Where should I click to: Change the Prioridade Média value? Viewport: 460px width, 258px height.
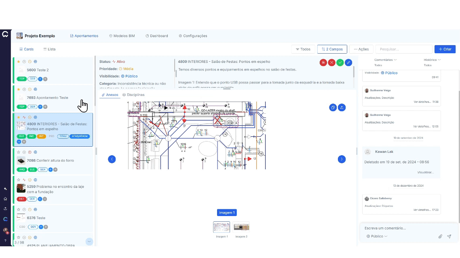(x=126, y=69)
